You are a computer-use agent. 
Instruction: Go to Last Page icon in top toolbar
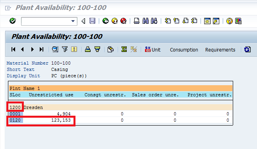click(x=194, y=21)
